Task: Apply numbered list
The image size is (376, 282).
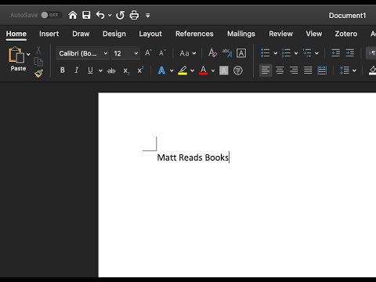Action: click(x=286, y=53)
